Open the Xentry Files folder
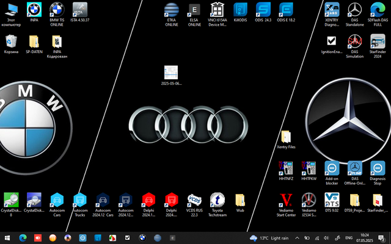 pyautogui.click(x=286, y=140)
